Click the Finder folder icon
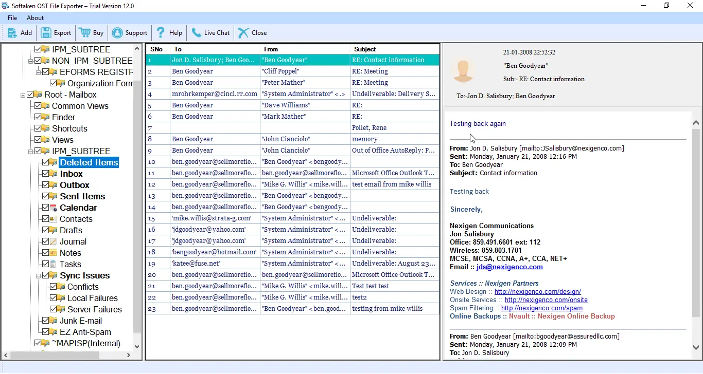 (x=46, y=117)
